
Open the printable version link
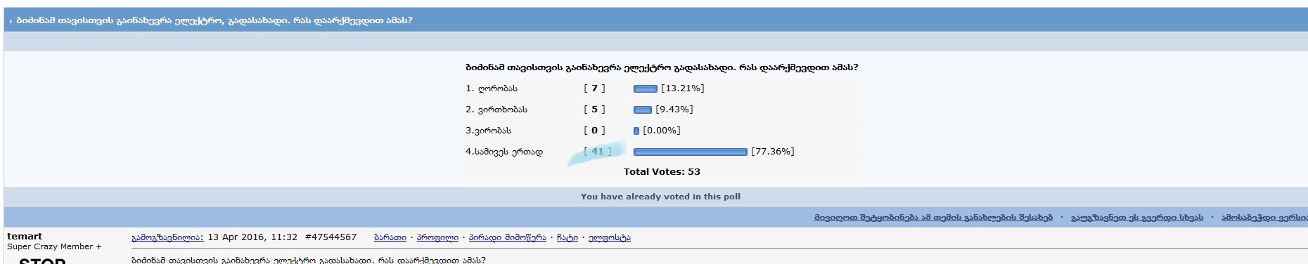click(1264, 218)
